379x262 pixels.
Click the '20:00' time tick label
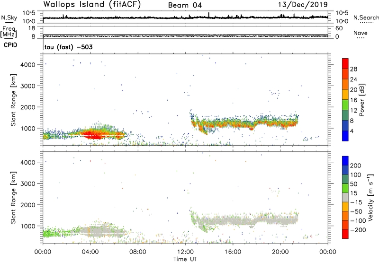tap(280, 252)
